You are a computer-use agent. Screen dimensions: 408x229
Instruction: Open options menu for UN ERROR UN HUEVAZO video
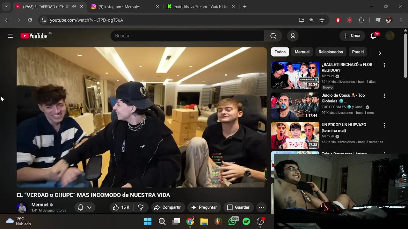(x=384, y=125)
